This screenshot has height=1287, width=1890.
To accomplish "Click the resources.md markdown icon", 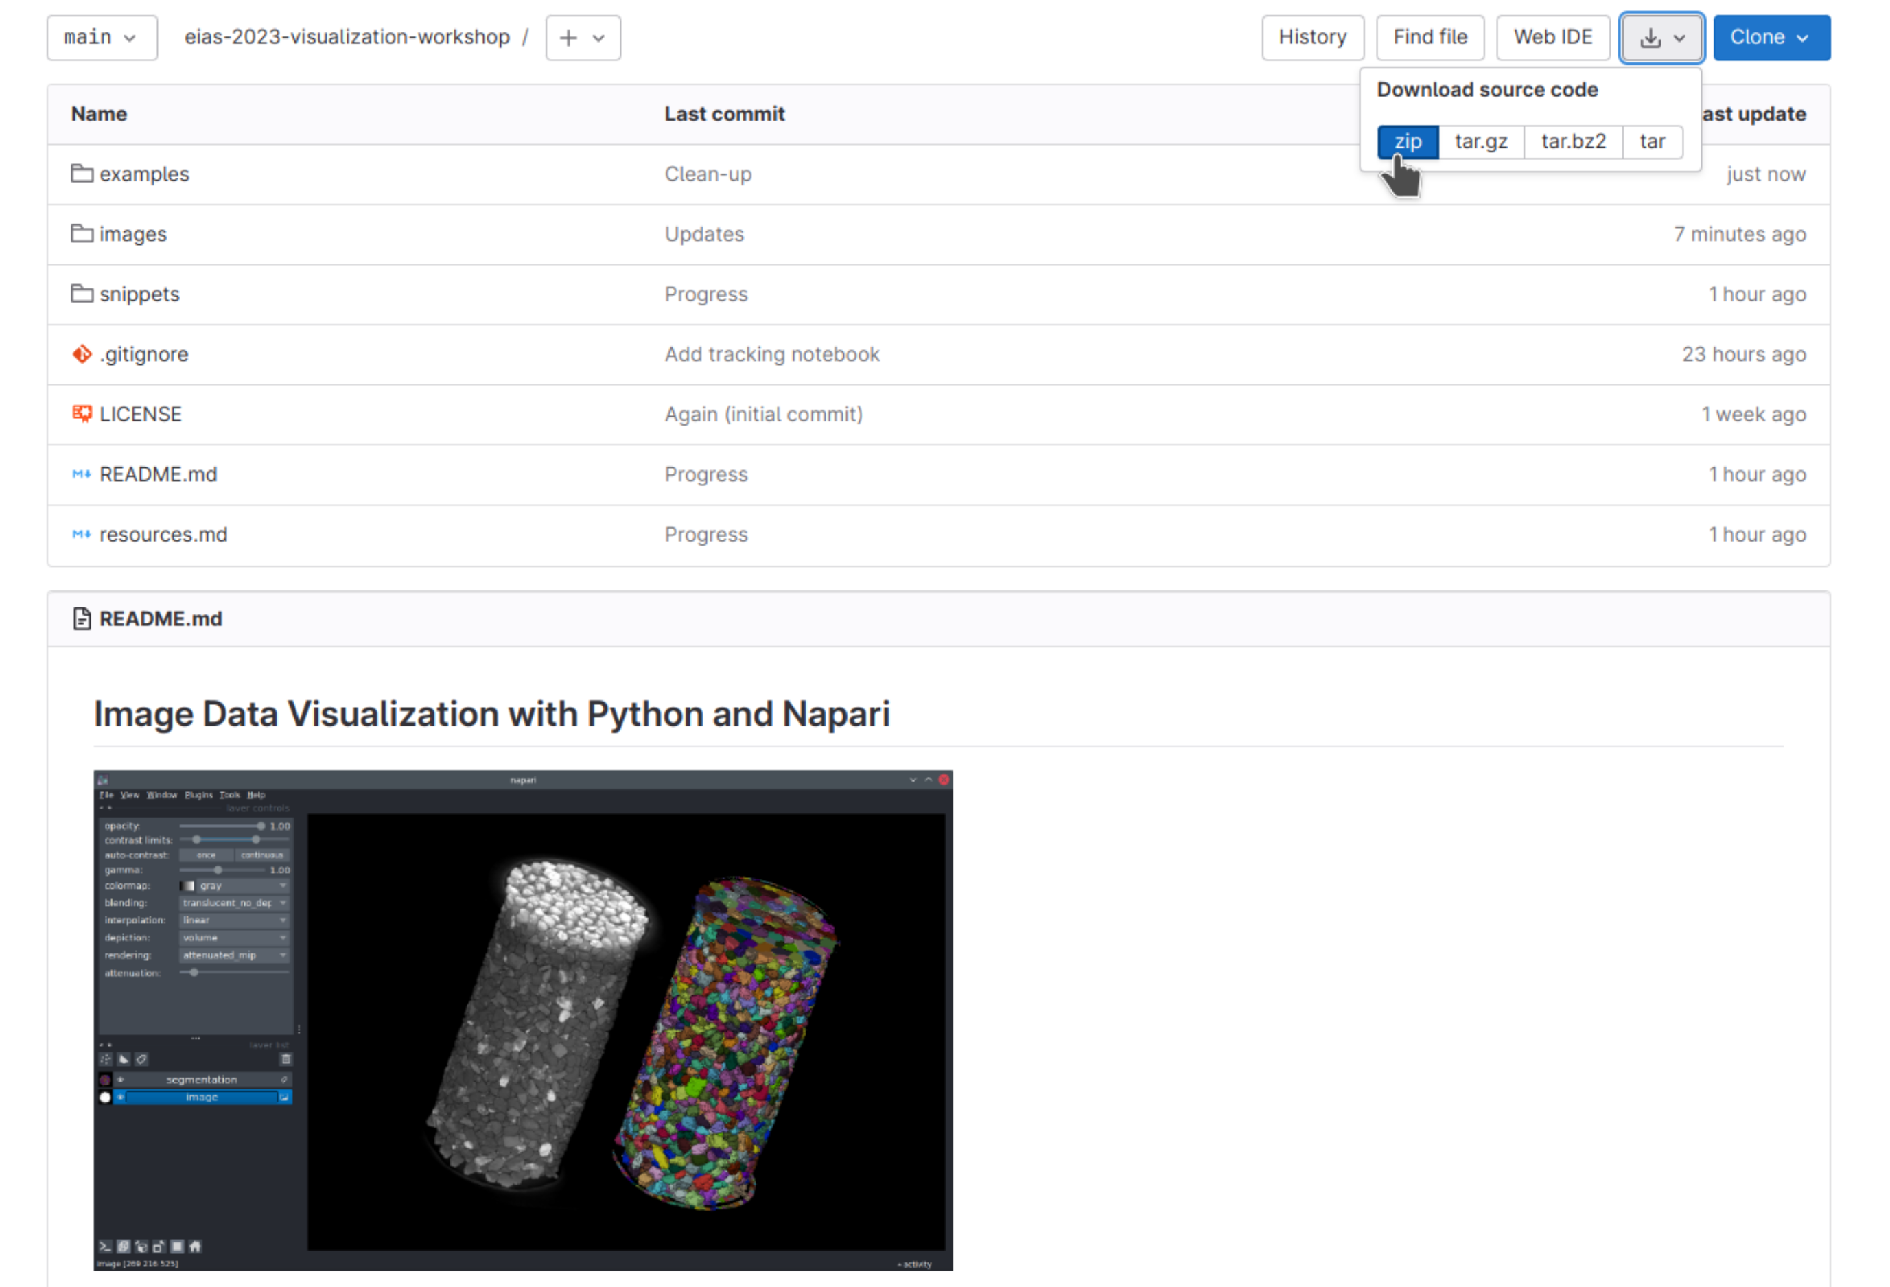I will pos(82,535).
